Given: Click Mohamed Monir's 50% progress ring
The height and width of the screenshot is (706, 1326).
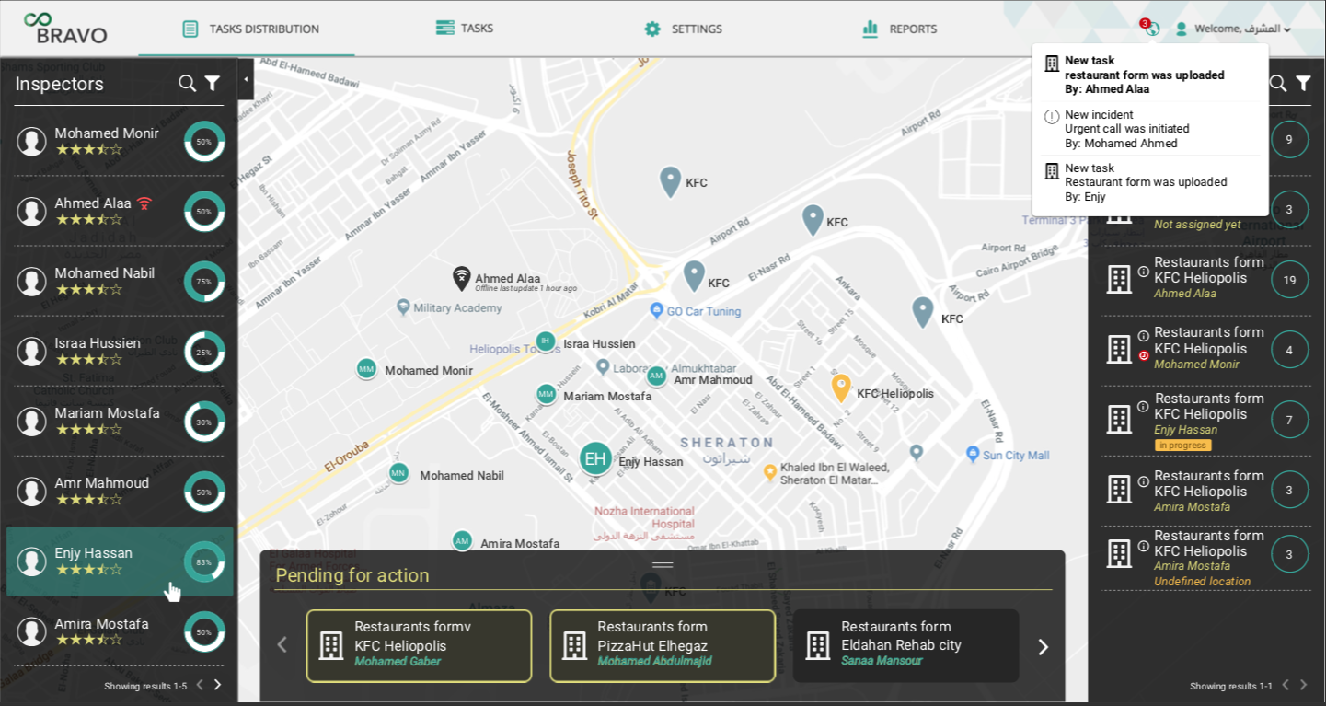Looking at the screenshot, I should click(x=204, y=142).
